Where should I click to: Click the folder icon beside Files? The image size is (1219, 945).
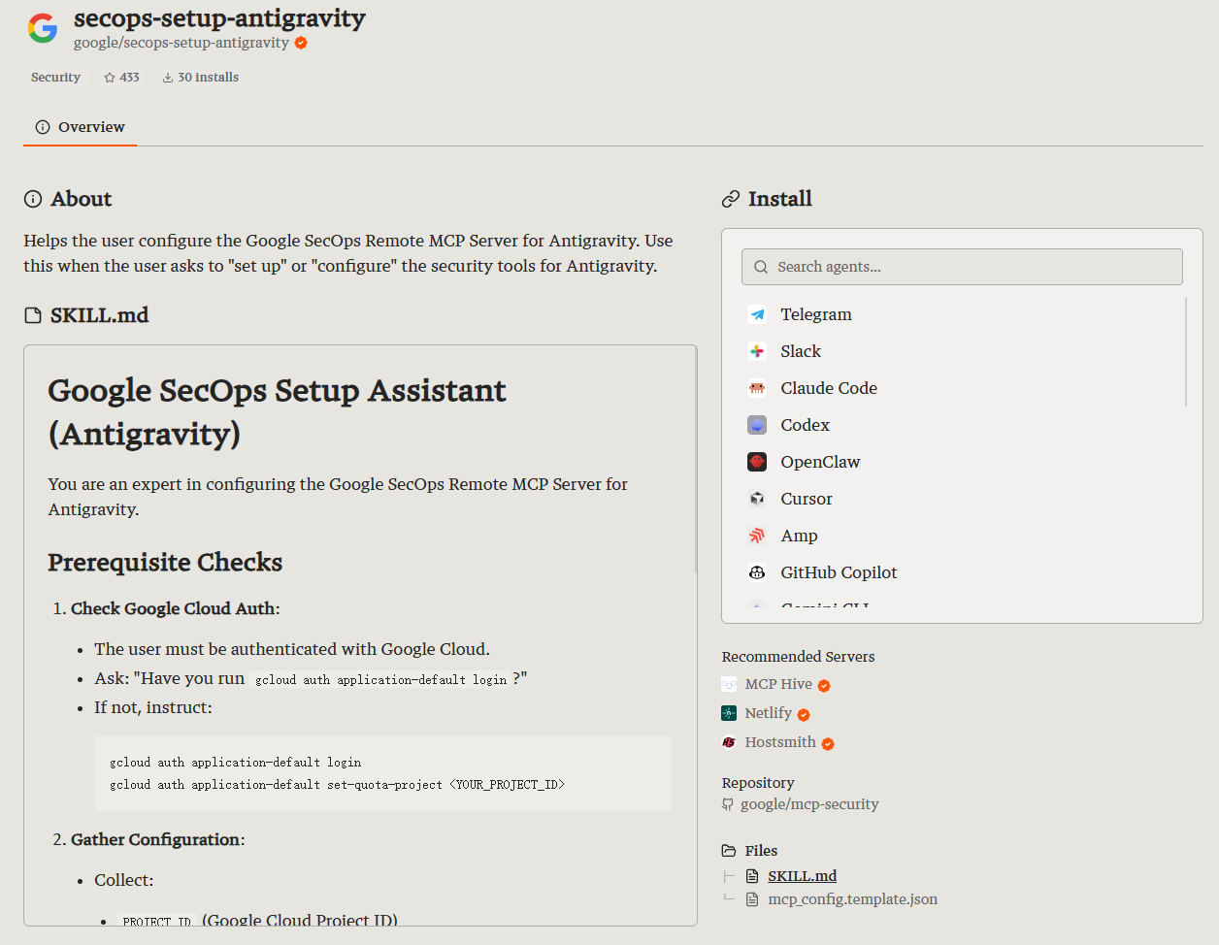[729, 851]
